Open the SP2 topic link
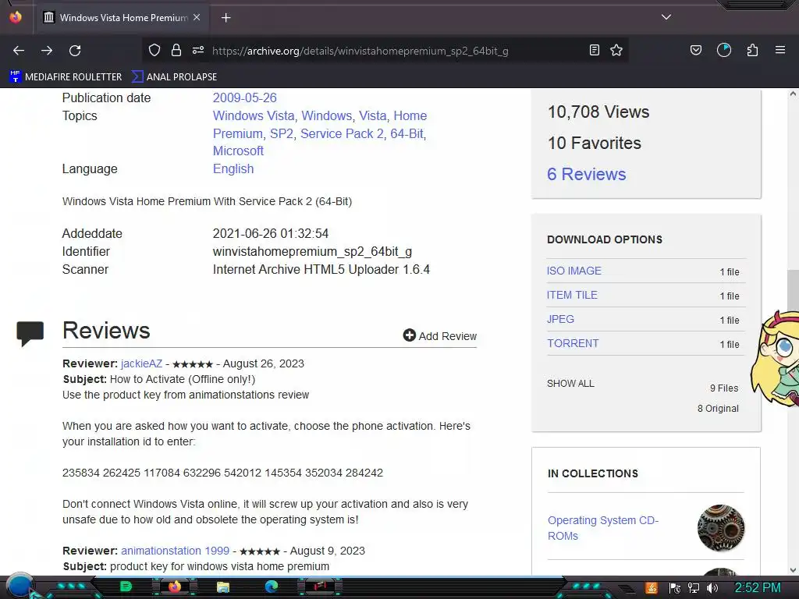Image resolution: width=799 pixels, height=599 pixels. [x=281, y=133]
